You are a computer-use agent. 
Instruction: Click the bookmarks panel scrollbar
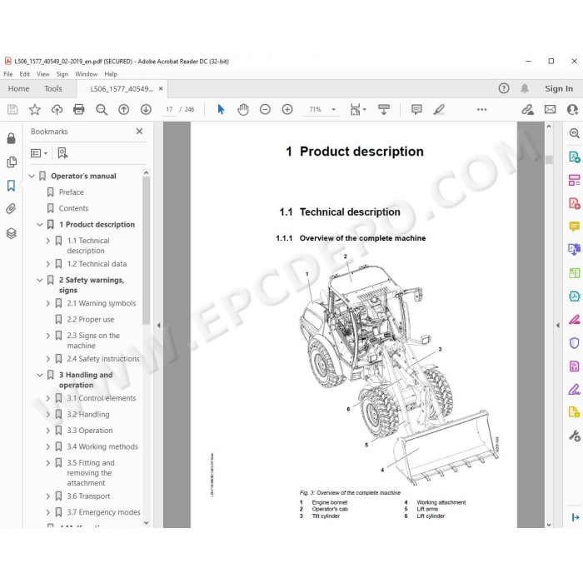[146, 250]
